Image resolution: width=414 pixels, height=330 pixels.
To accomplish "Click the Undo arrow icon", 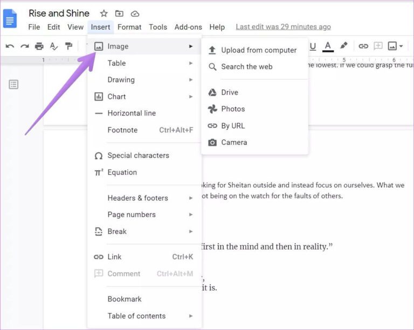I will tap(10, 46).
